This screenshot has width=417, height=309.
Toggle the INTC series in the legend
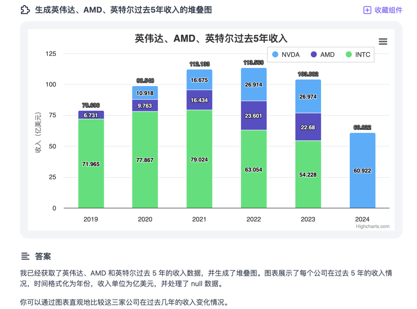[358, 54]
